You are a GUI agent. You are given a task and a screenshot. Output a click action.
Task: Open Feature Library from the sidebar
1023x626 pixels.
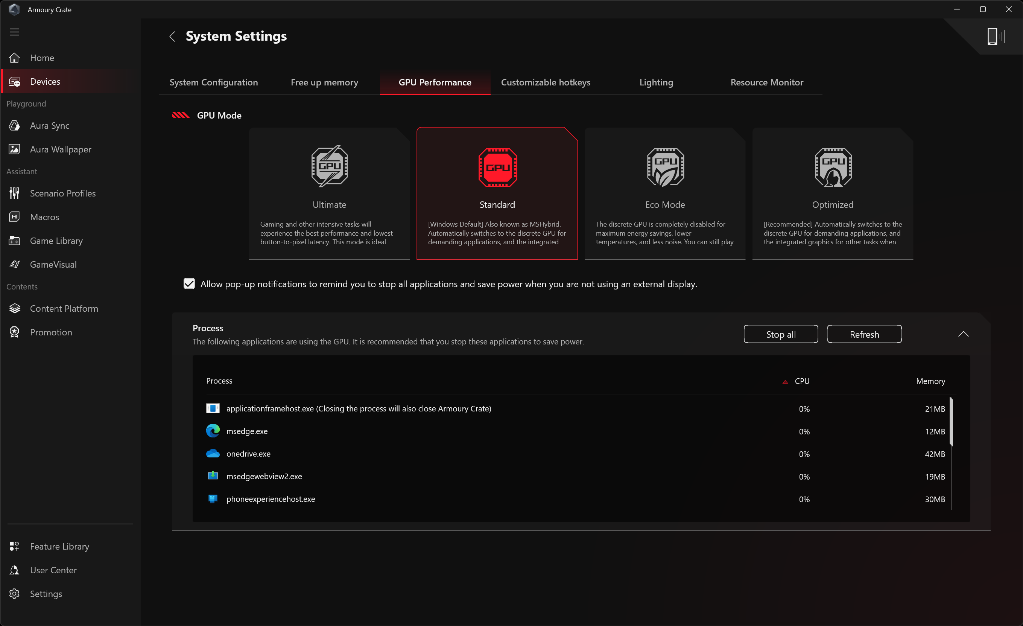(59, 546)
